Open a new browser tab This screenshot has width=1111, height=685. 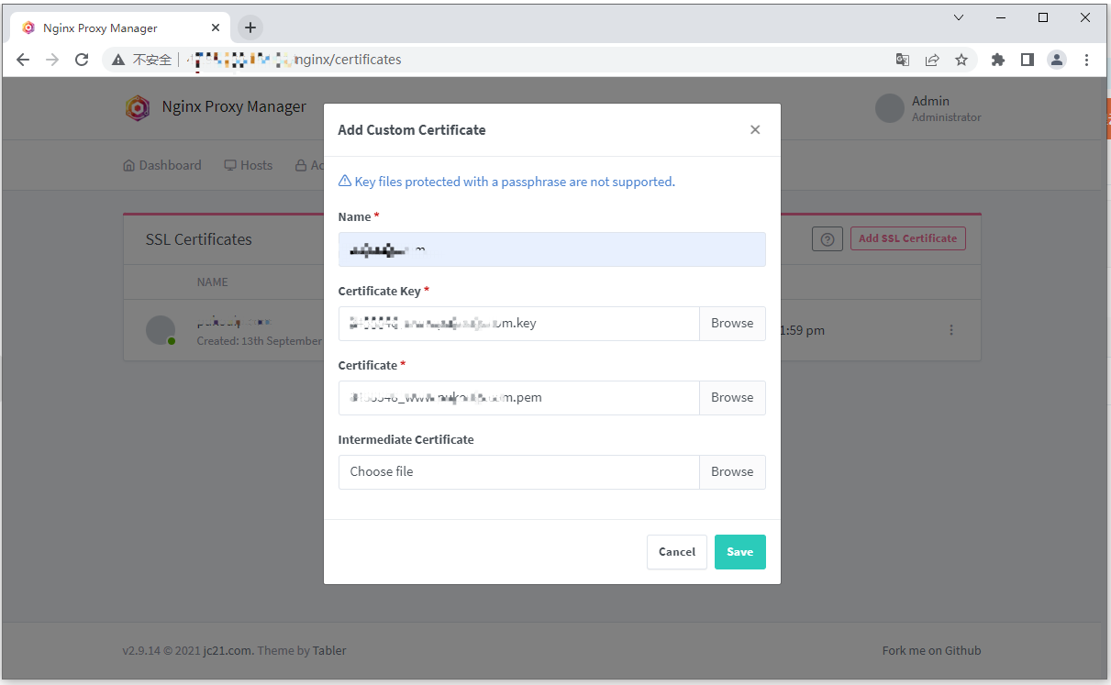tap(250, 28)
